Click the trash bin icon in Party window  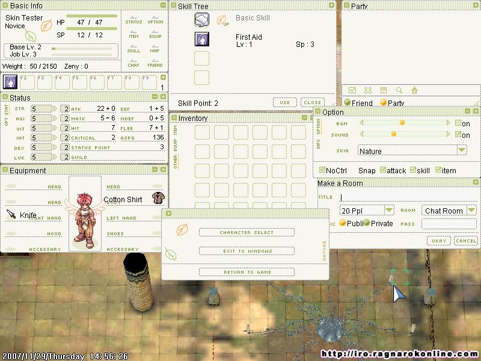coord(414,90)
